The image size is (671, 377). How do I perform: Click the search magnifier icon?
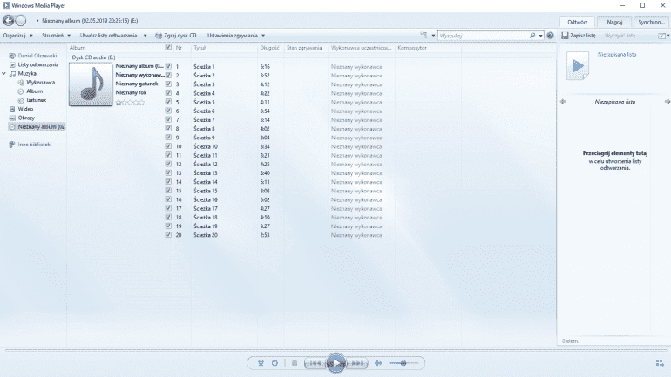click(532, 36)
